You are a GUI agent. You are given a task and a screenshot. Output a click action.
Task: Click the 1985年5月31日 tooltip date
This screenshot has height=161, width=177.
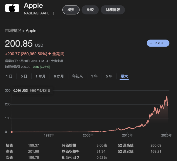pyautogui.click(x=40, y=90)
